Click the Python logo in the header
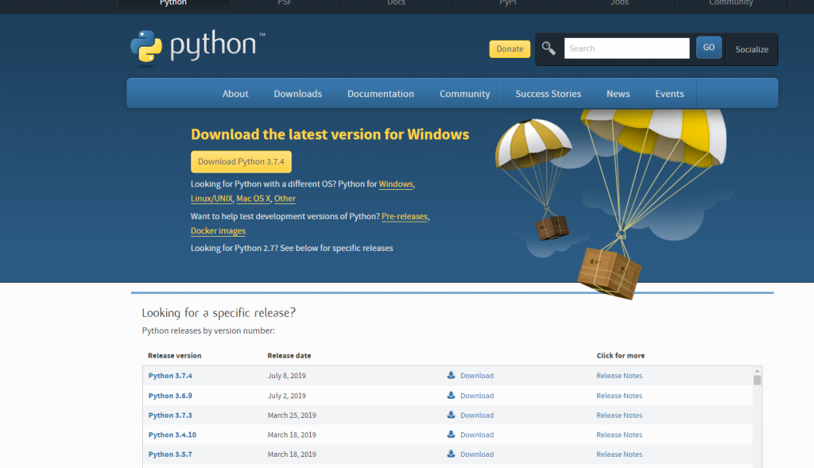The height and width of the screenshot is (468, 814). coord(197,48)
